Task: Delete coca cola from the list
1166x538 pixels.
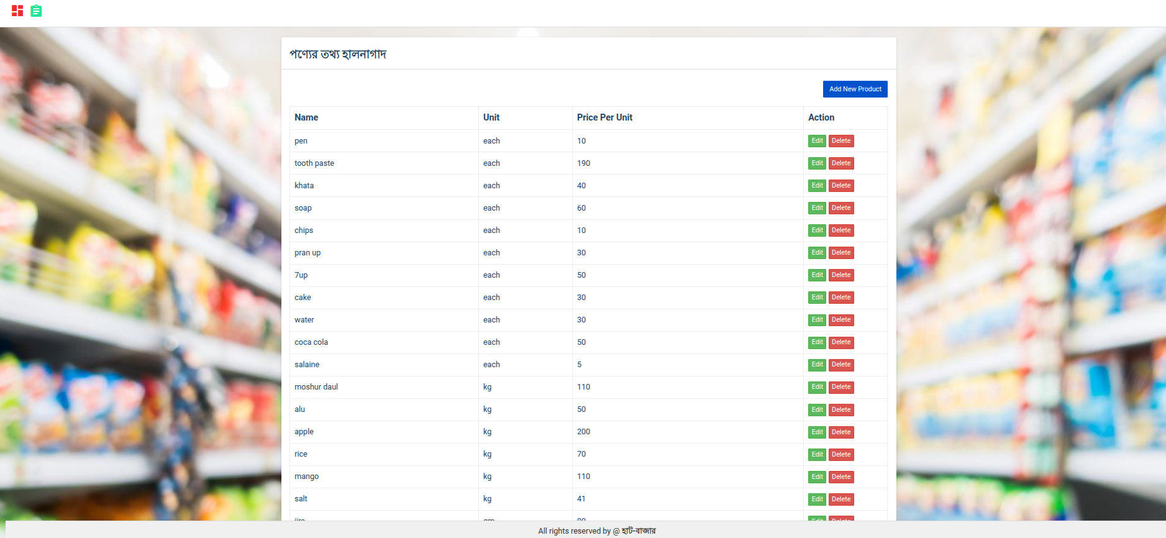Action: click(840, 342)
